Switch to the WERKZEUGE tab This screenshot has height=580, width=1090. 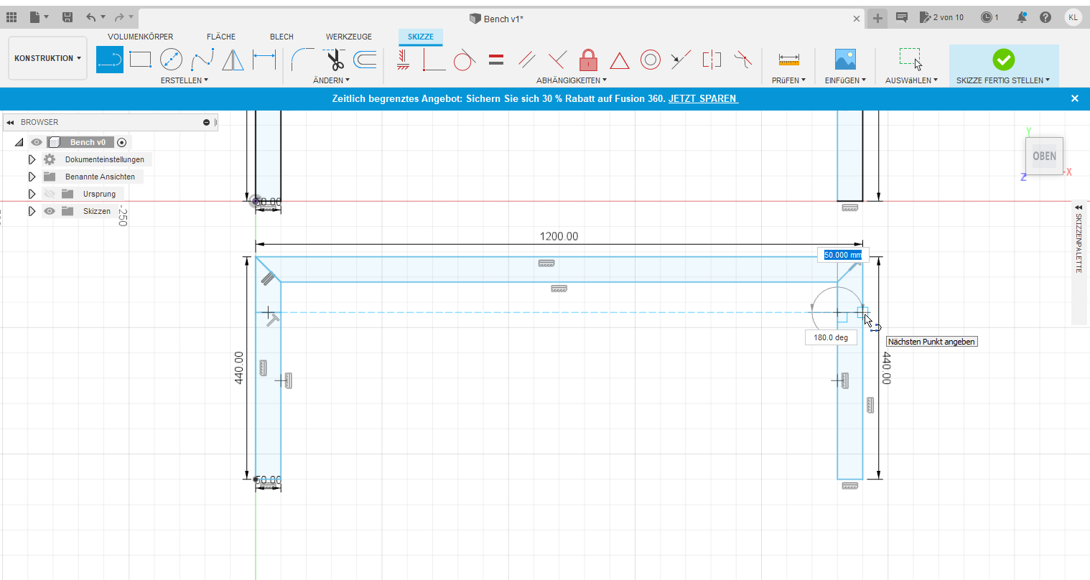pos(348,37)
